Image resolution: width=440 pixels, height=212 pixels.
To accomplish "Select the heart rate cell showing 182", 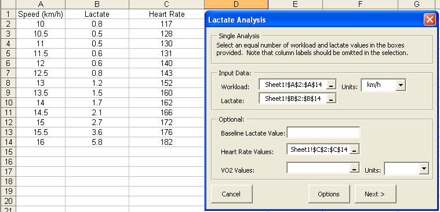I will 167,142.
